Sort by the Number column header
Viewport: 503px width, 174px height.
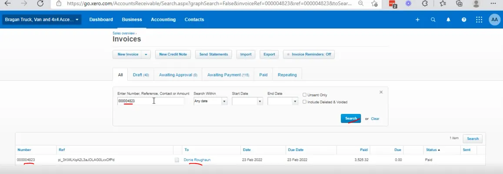24,150
